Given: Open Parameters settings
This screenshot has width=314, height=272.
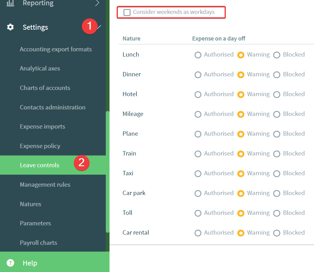Looking at the screenshot, I should (x=36, y=223).
